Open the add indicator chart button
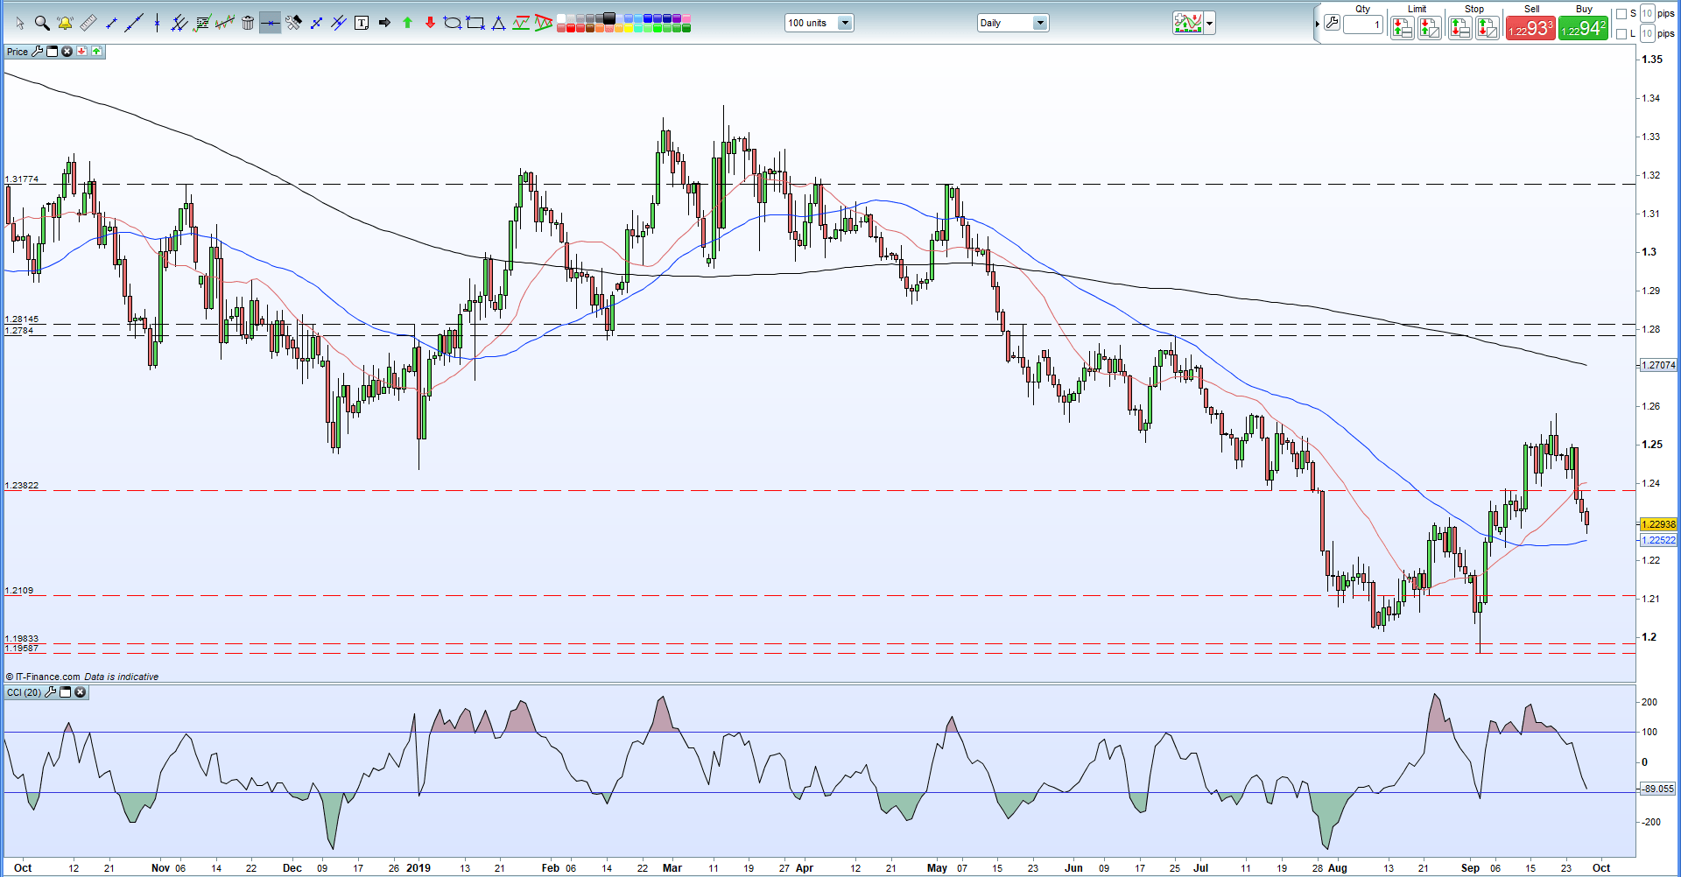Viewport: 1681px width, 877px height. point(1188,24)
